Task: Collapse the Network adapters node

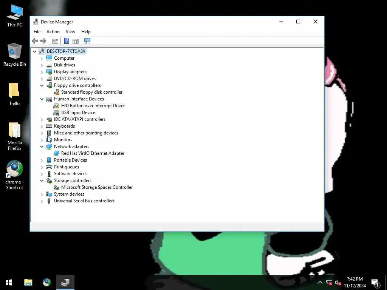Action: pyautogui.click(x=42, y=147)
